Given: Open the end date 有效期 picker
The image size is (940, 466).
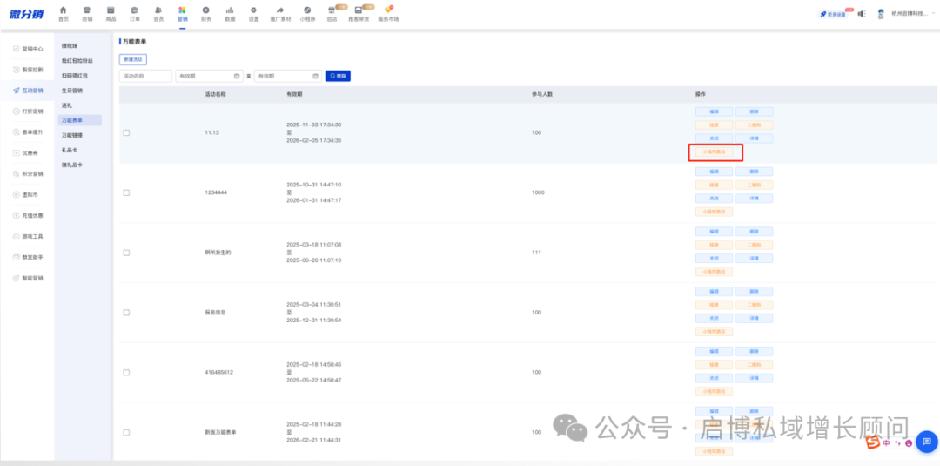Looking at the screenshot, I should click(x=287, y=76).
